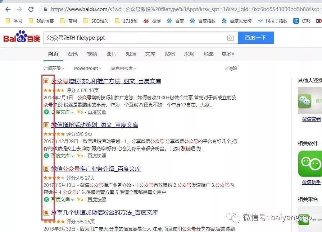Open image search with the camera icon
The height and width of the screenshot is (232, 322).
(x=230, y=38)
